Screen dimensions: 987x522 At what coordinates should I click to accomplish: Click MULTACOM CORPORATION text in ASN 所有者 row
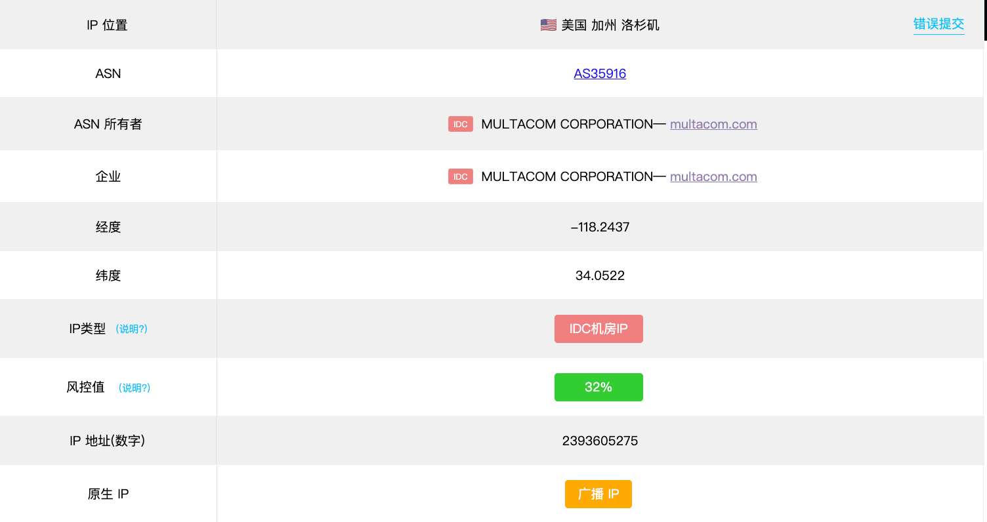pyautogui.click(x=567, y=124)
